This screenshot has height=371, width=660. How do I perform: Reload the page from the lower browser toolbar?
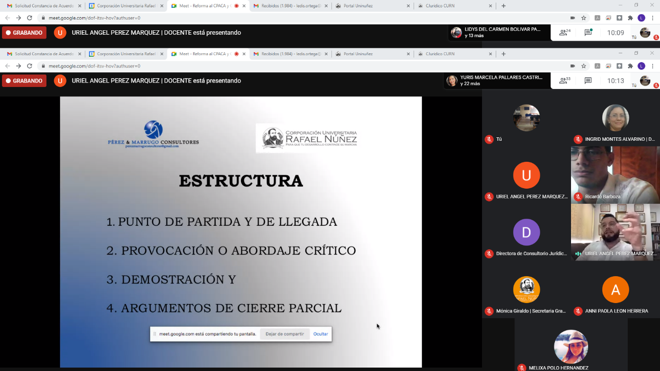[x=29, y=66]
